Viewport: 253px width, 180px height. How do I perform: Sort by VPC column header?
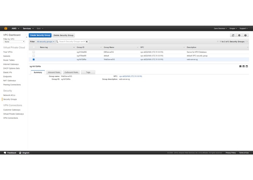[162, 47]
